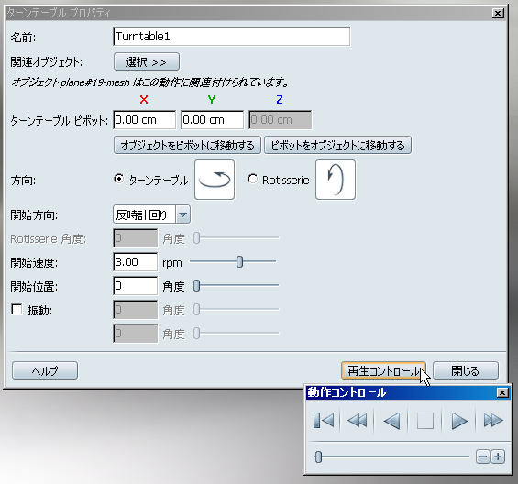Click the fast-forward double-arrow button
Screen dimensions: 518x484
(493, 421)
